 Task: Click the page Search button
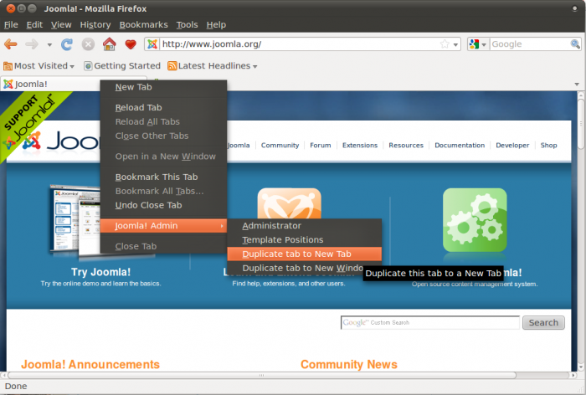click(x=543, y=322)
